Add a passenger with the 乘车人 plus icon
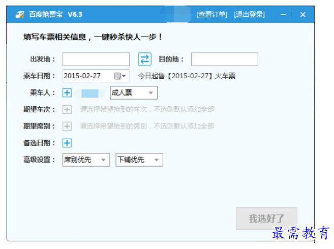 click(x=67, y=93)
